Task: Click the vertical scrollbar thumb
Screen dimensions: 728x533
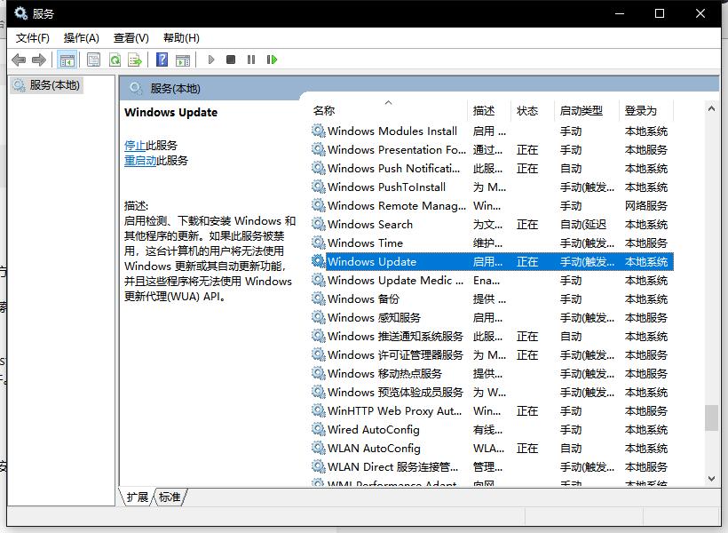Action: 711,418
